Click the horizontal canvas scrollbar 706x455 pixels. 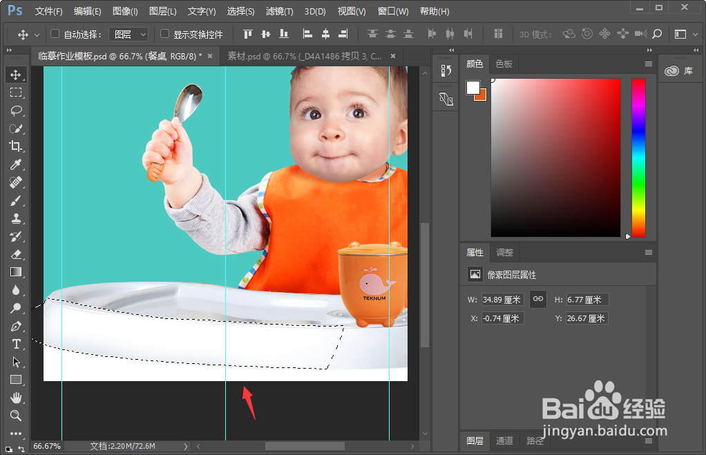click(305, 447)
